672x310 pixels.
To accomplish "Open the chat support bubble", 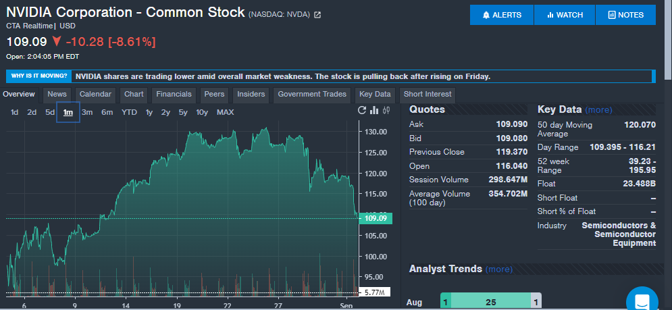I will pos(642,301).
